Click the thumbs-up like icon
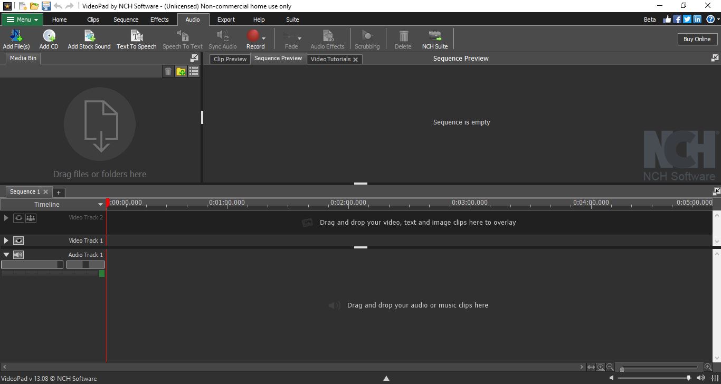 [x=667, y=20]
